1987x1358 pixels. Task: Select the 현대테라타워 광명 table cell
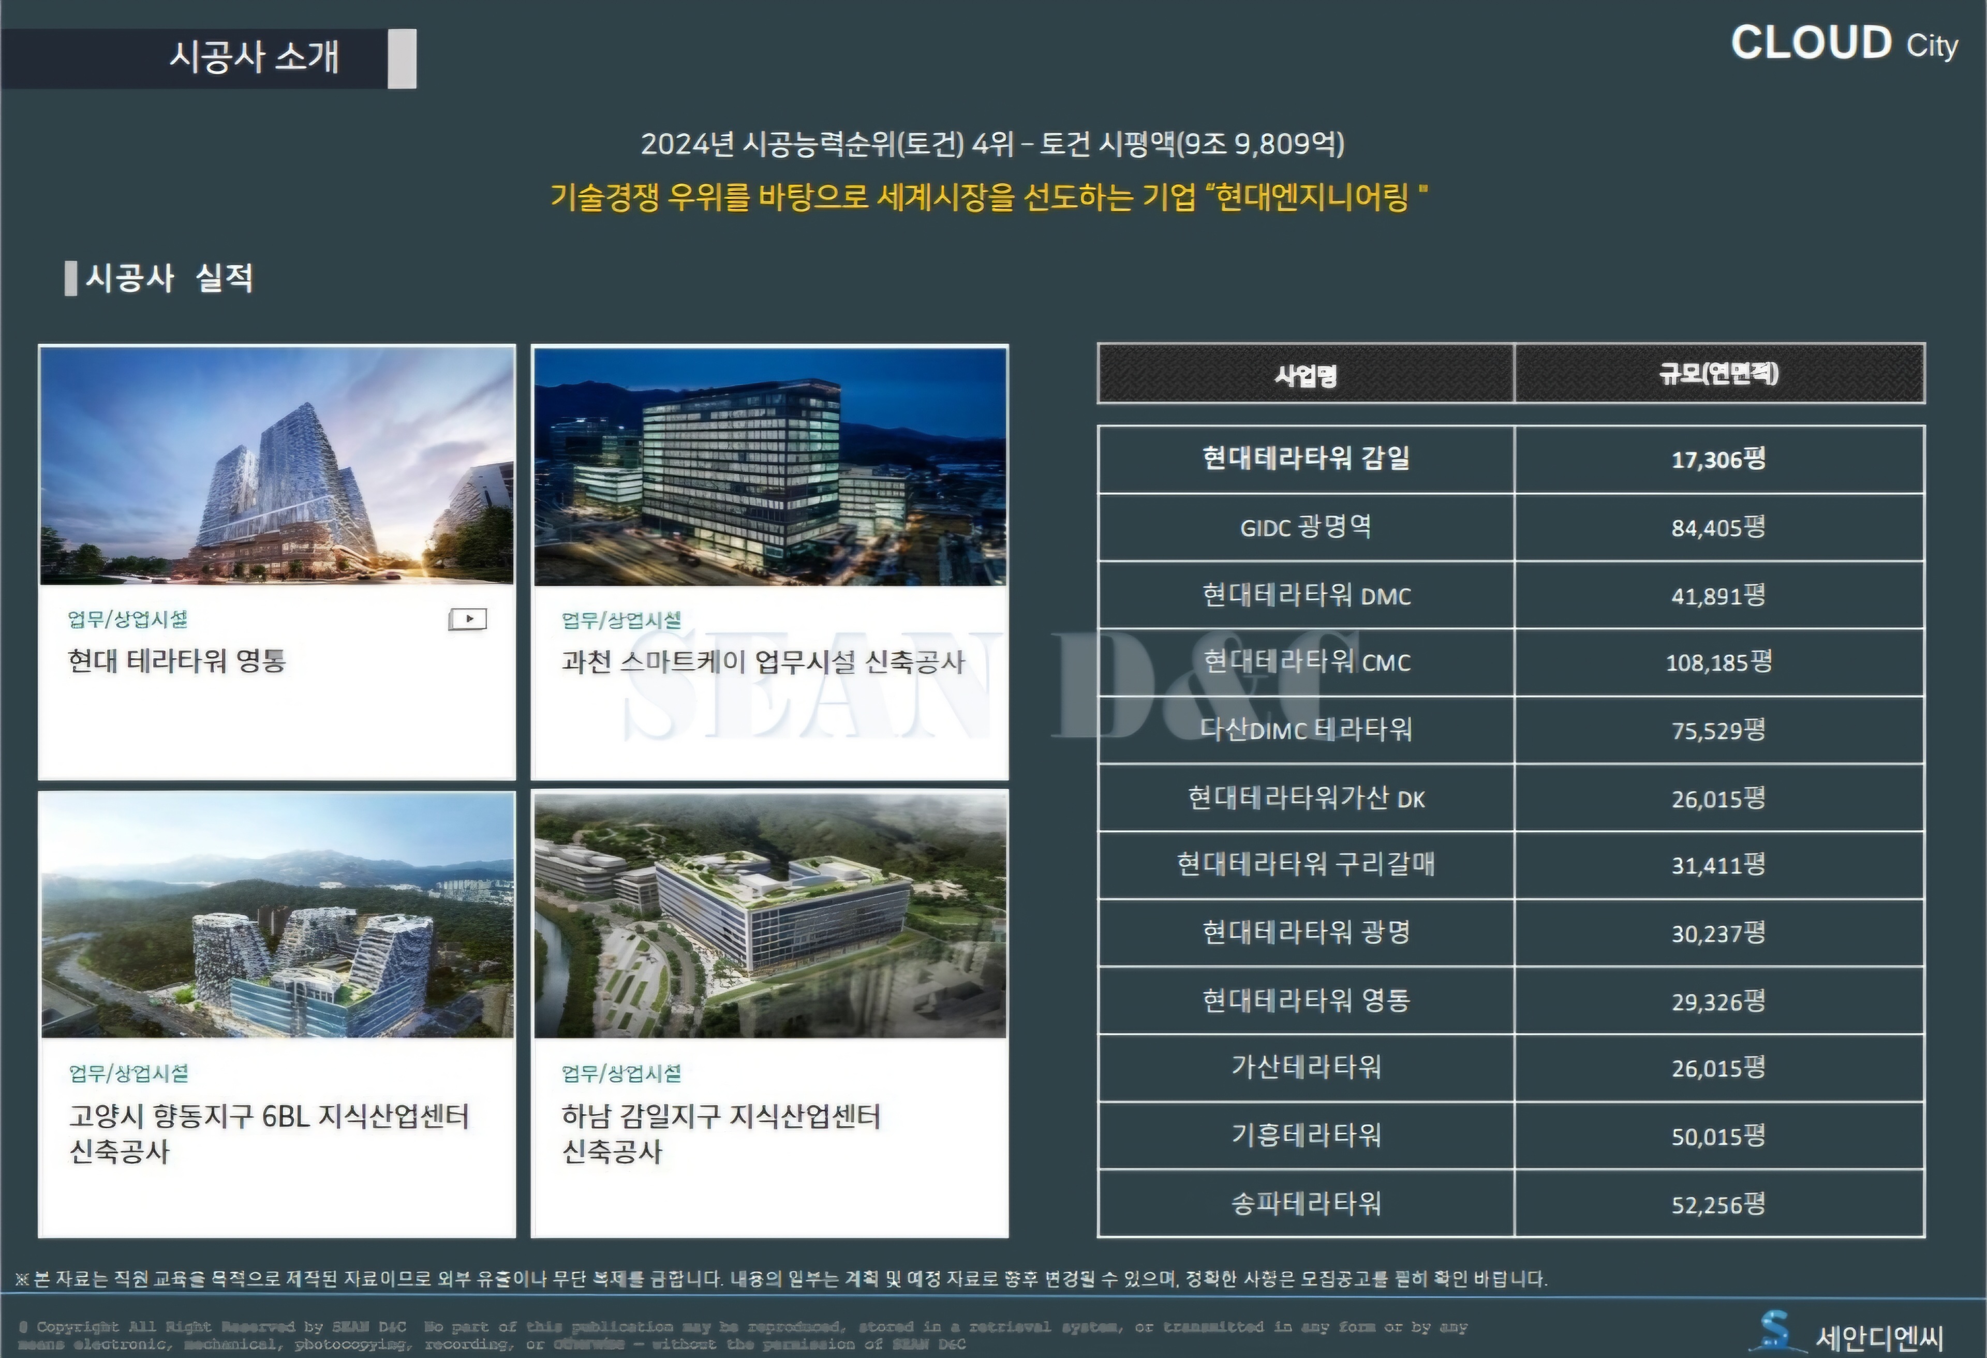[x=1306, y=933]
